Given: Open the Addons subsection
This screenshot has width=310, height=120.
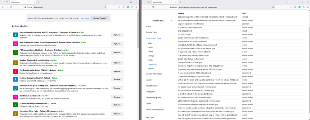Looking at the screenshot, I should point(151,69).
